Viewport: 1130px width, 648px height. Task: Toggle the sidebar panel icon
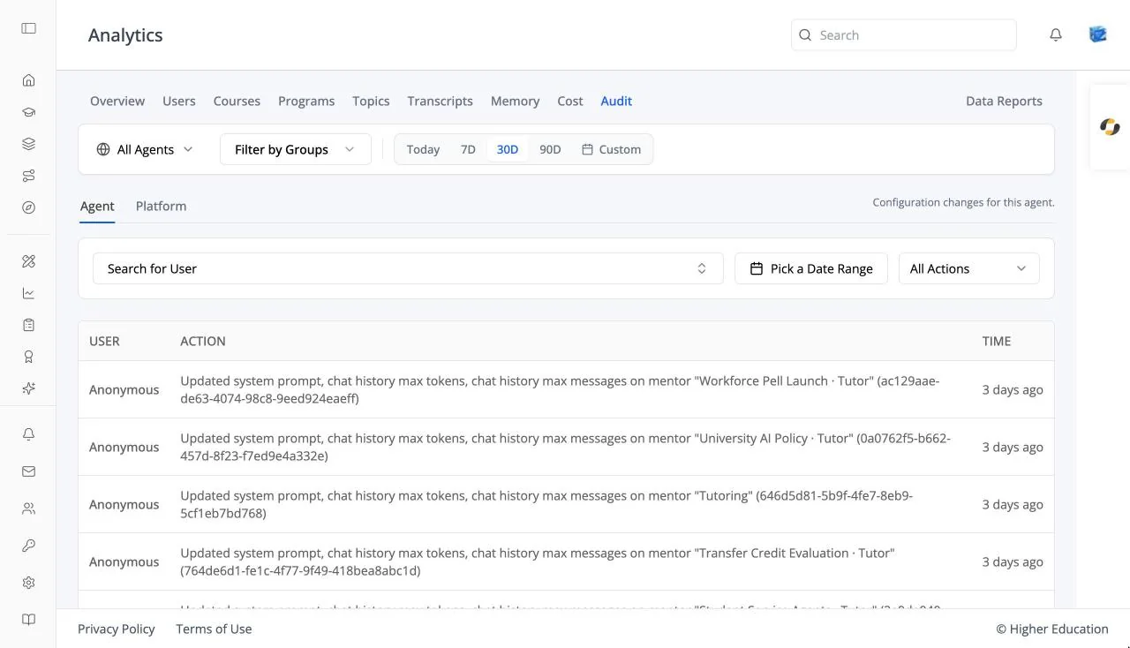28,28
